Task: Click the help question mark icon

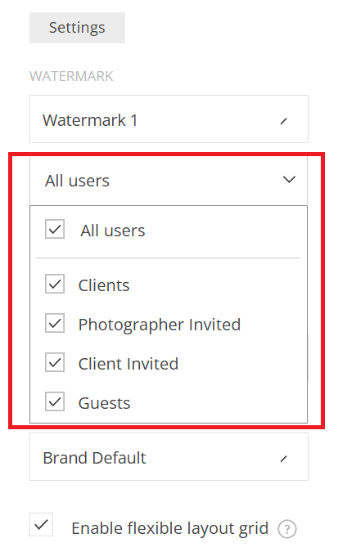Action: point(287,529)
